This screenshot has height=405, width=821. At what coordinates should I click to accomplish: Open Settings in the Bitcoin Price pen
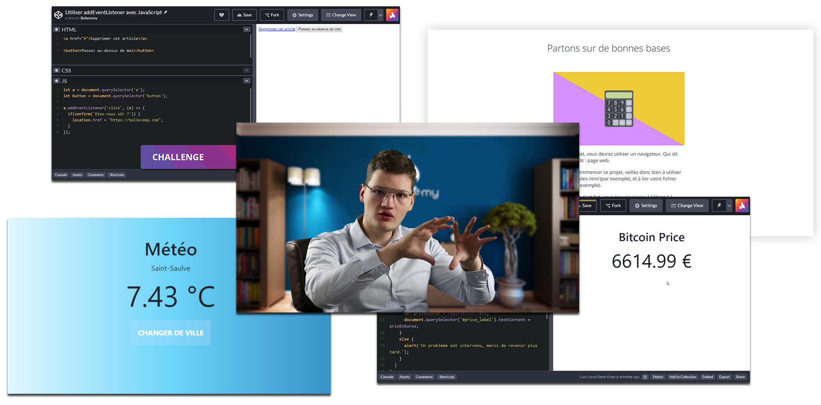click(x=646, y=206)
